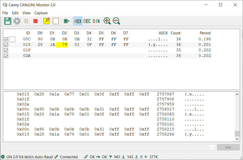Expand the command combo box dropdown arrow
The image size is (243, 160).
click(212, 147)
